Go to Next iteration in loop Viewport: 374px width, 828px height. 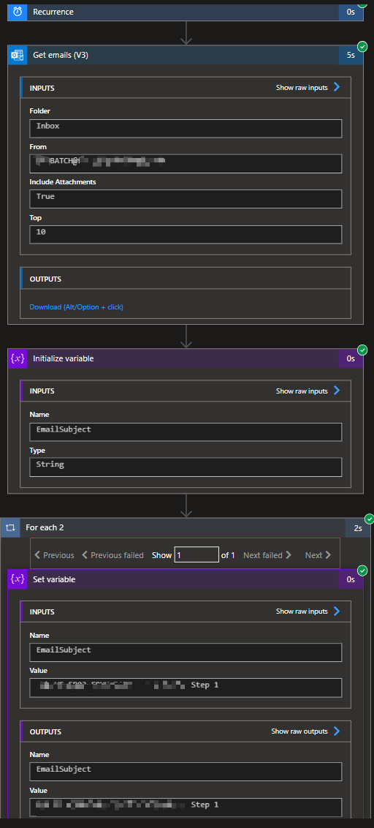tap(318, 555)
